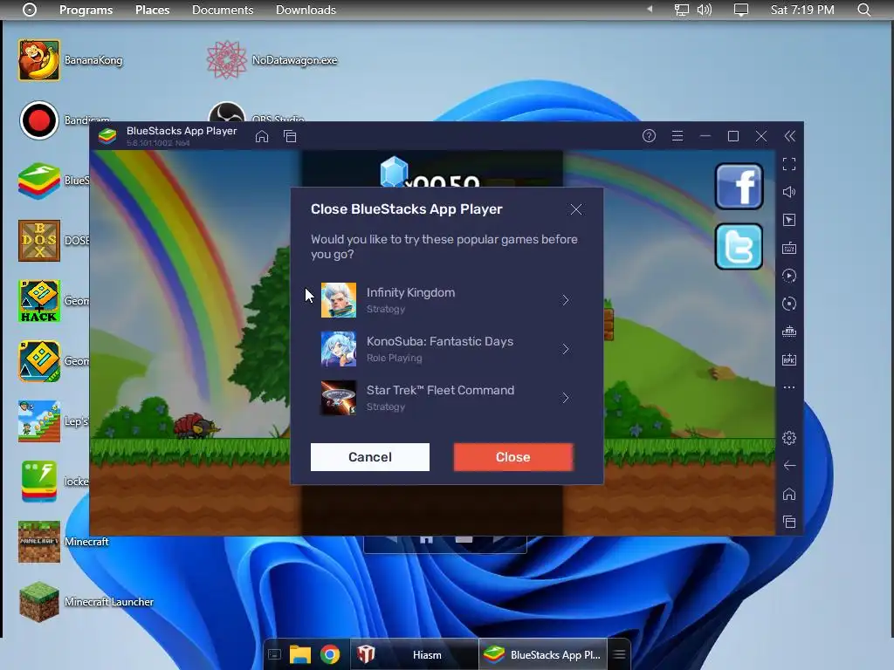This screenshot has height=670, width=894.
Task: Open KonoSuba: Fantastic Days chevron arrow
Action: coord(565,349)
